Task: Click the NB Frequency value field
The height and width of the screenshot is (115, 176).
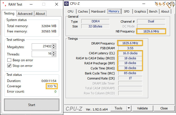Action: pos(151,31)
